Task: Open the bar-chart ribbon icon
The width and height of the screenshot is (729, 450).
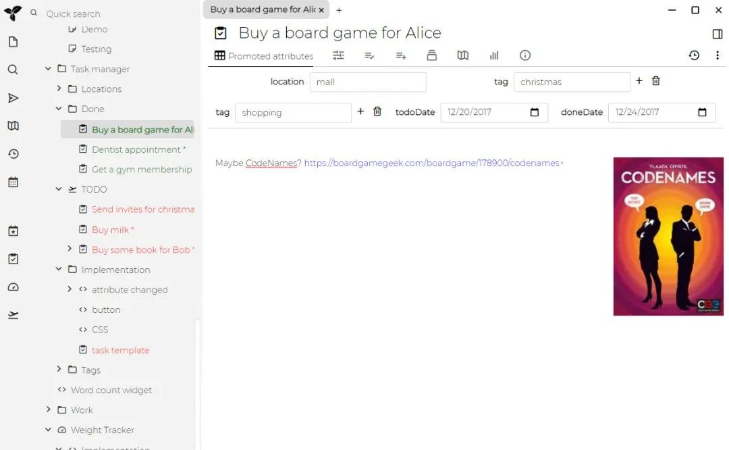Action: 493,55
